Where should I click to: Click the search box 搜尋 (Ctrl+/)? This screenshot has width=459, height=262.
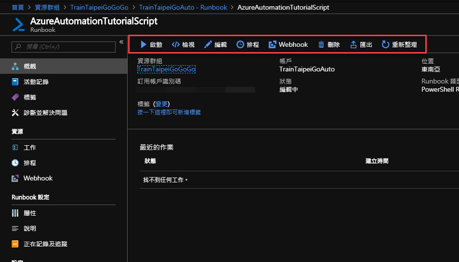pos(64,47)
